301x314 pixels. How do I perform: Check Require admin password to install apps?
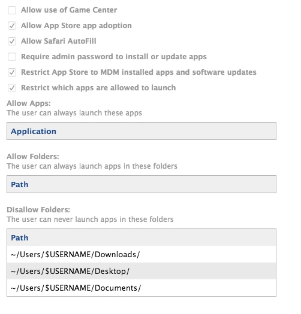[x=12, y=57]
